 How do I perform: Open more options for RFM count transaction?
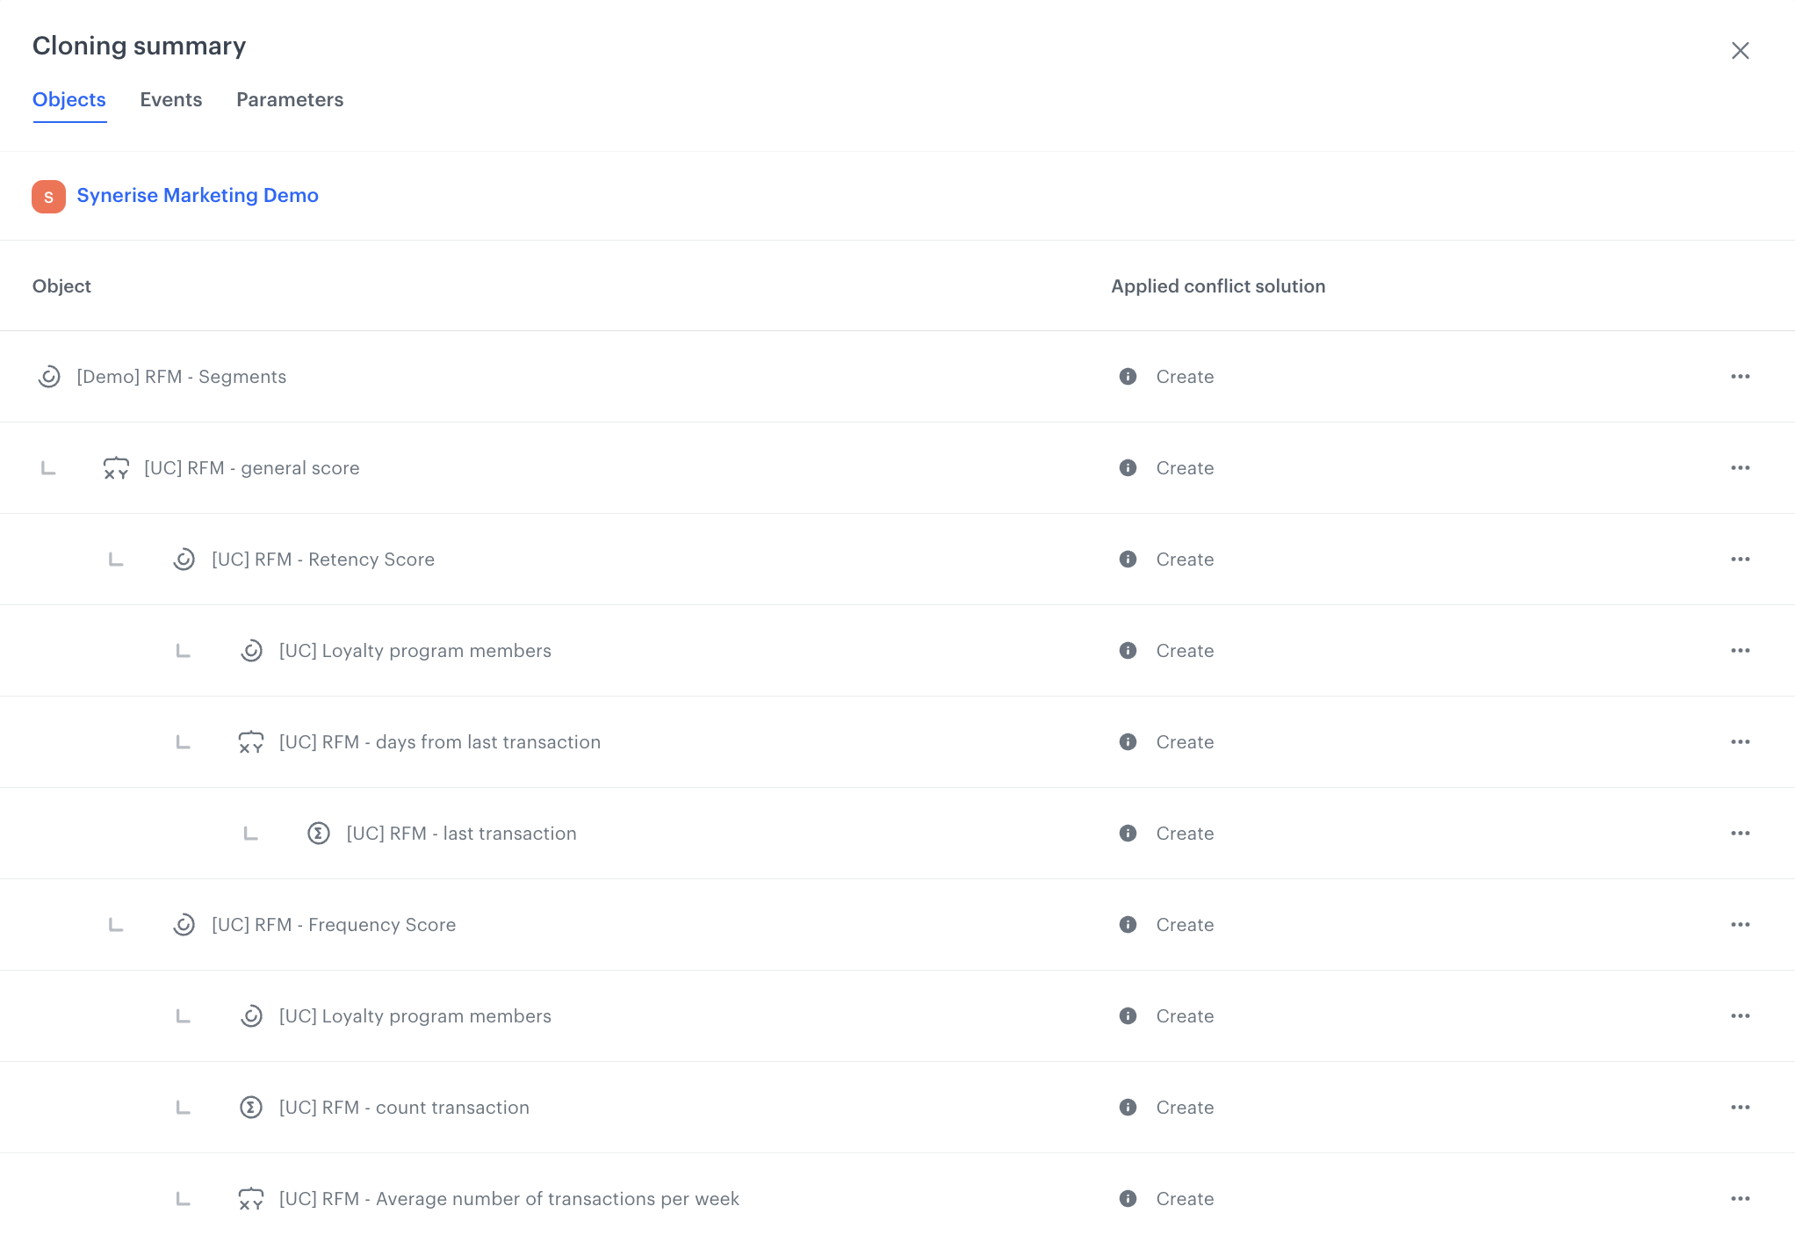coord(1740,1108)
